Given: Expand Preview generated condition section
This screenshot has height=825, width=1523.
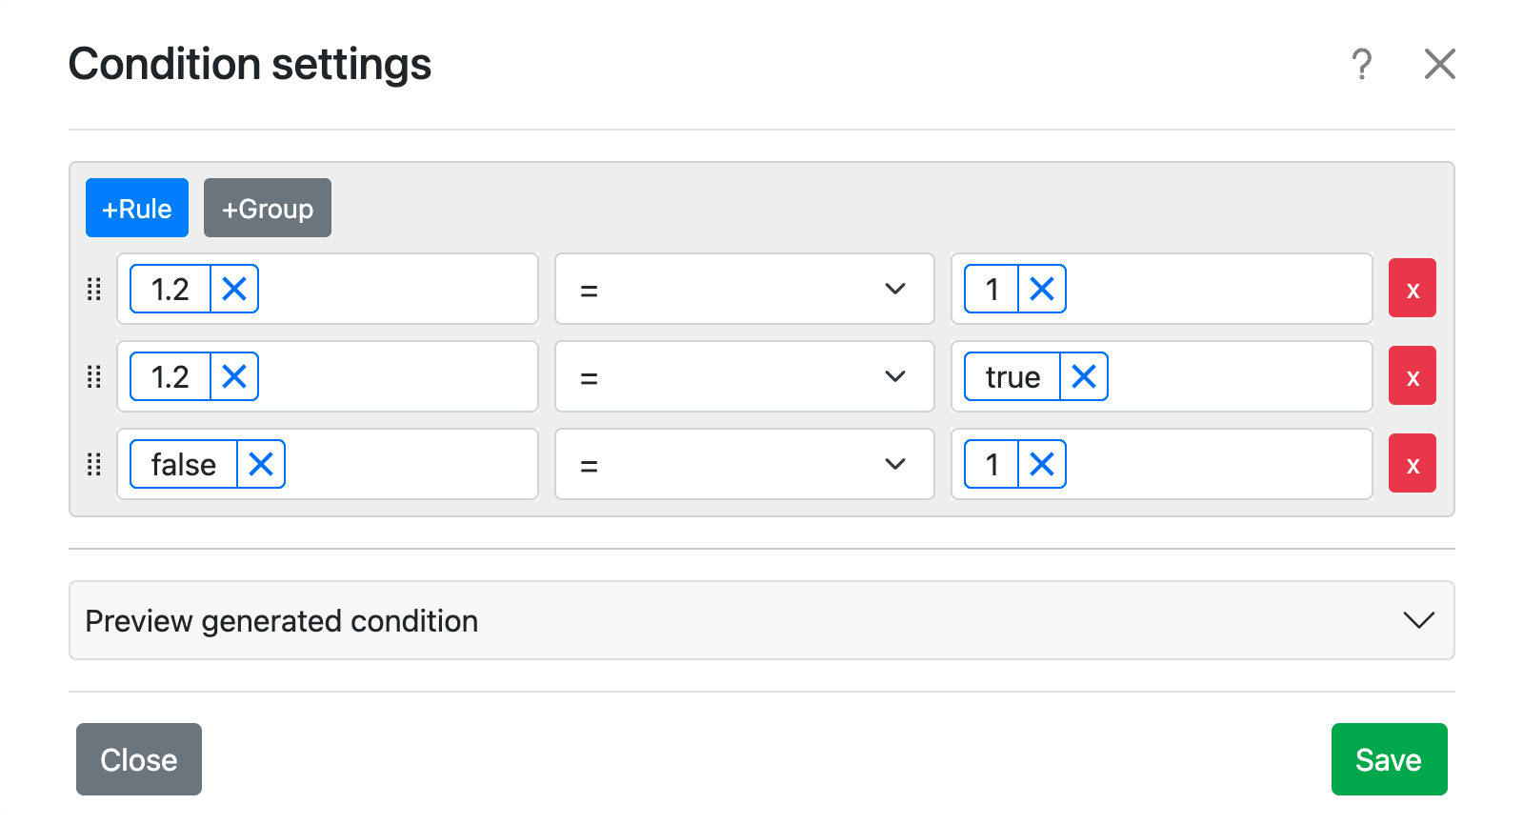Looking at the screenshot, I should [x=761, y=620].
